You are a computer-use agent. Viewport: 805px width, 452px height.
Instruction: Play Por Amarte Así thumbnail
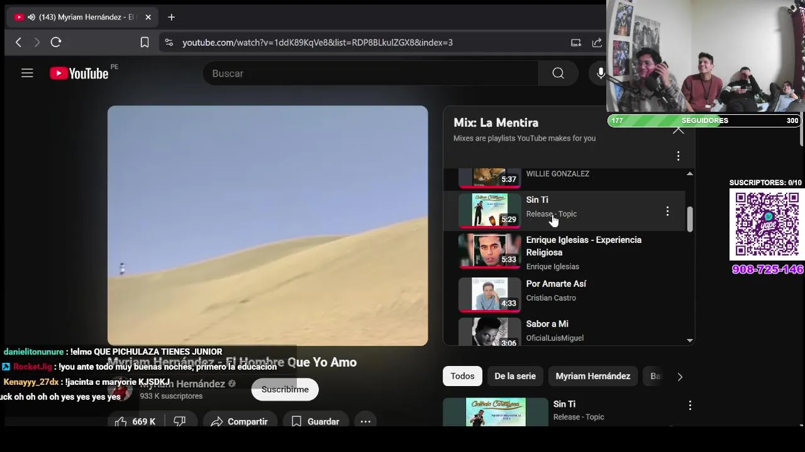click(x=490, y=294)
